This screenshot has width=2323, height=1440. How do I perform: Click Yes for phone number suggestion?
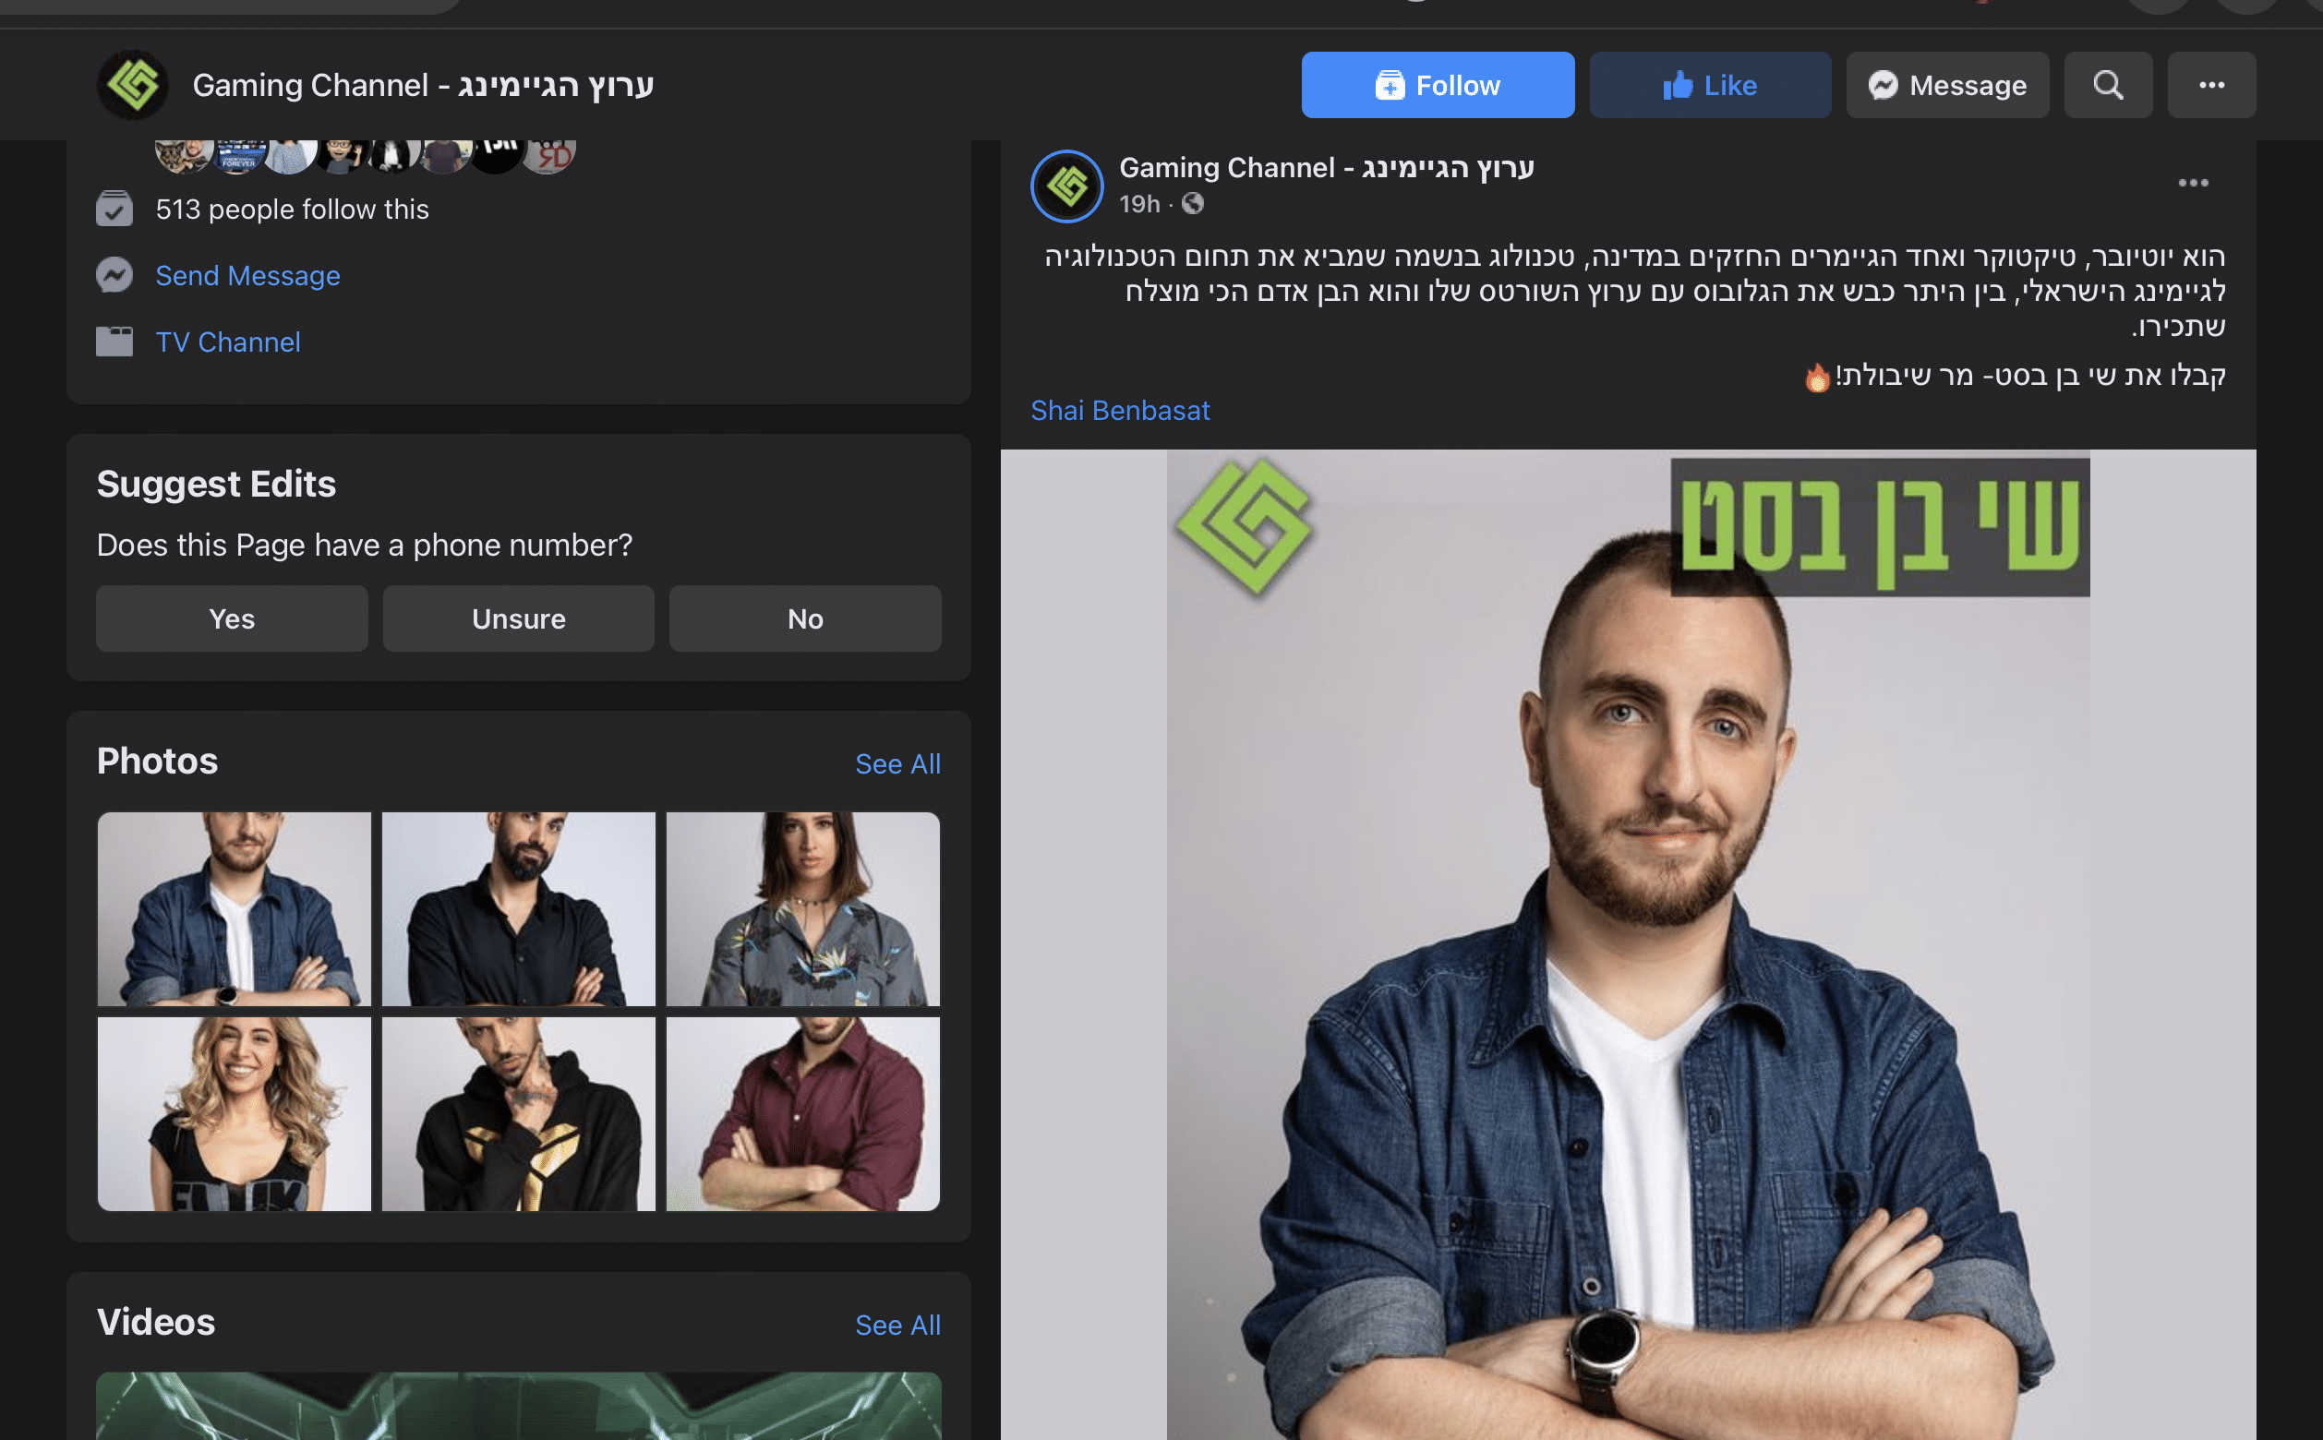233,618
